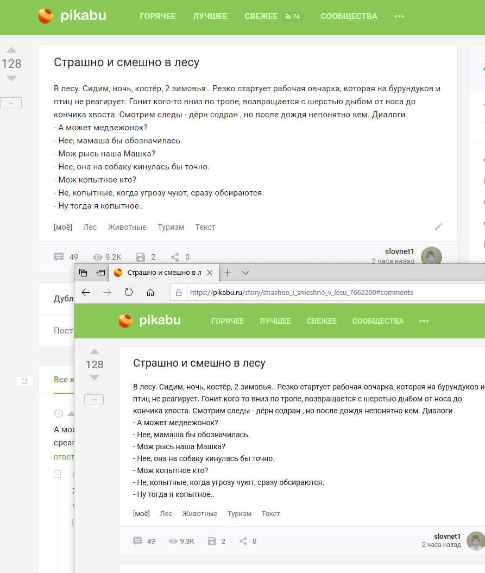Click the RSS counter 74 next to СВЕЖЕЕ
Viewport: 485px width, 573px height.
(293, 16)
